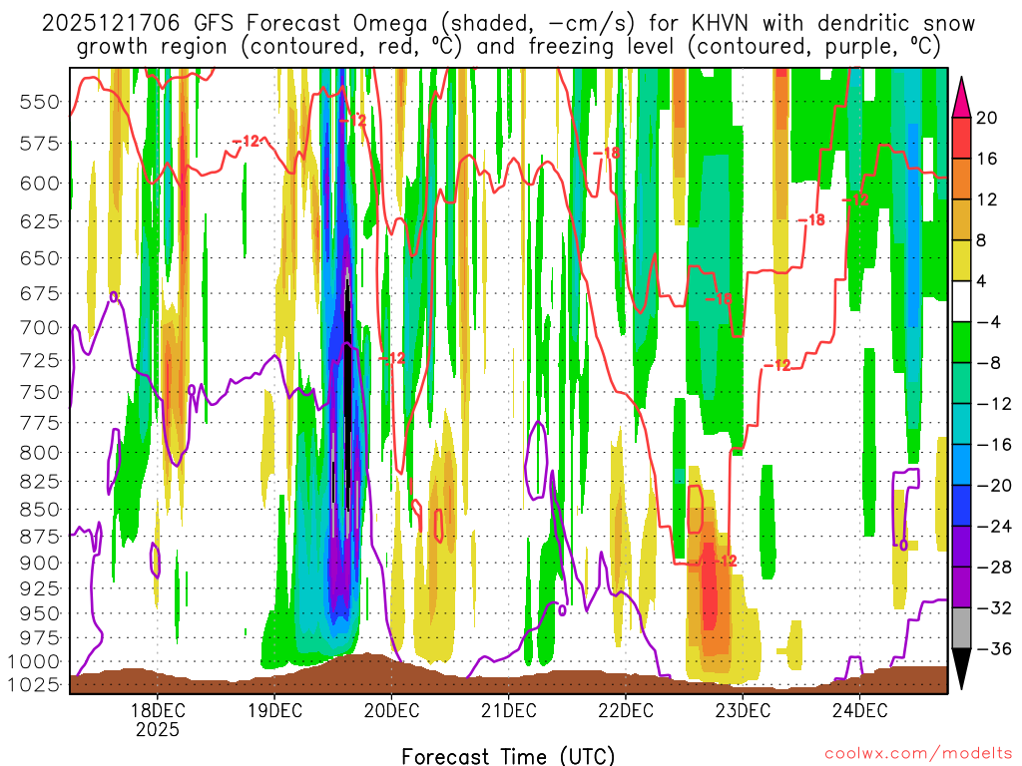Click the gold 8 to 12 colorbar segment
Image resolution: width=1022 pixels, height=766 pixels.
click(961, 219)
